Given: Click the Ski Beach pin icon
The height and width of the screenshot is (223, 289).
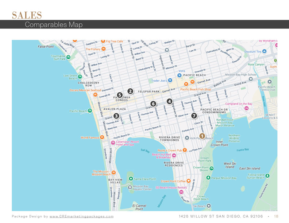Looking at the screenshot, I should coord(209,206).
